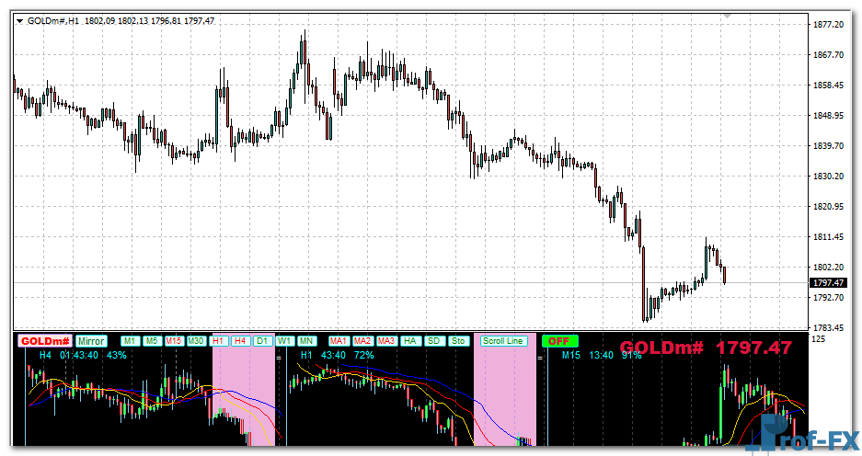Enable the M15 timeframe button
The height and width of the screenshot is (456, 862).
coord(174,341)
